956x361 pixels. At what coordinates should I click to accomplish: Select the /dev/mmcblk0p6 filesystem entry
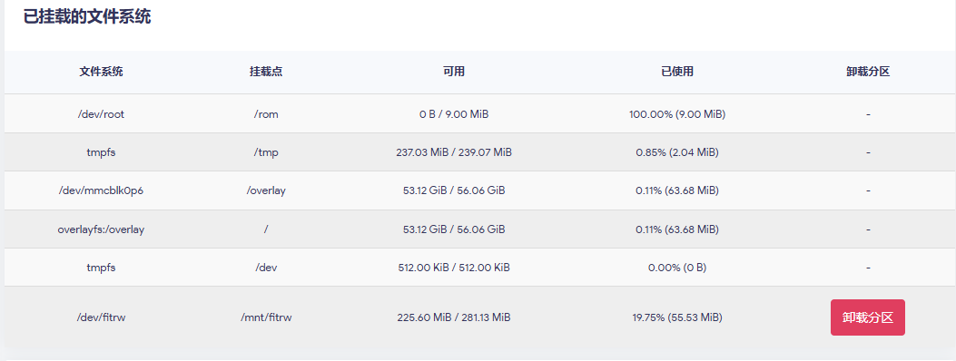pyautogui.click(x=101, y=190)
